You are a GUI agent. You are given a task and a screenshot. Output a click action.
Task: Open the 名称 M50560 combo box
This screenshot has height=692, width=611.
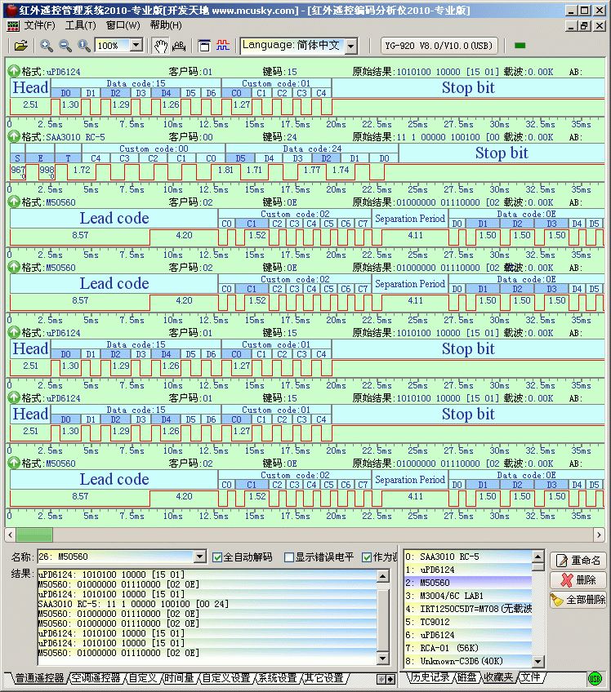point(200,557)
